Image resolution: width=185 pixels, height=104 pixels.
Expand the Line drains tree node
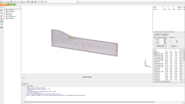pos(5,12)
